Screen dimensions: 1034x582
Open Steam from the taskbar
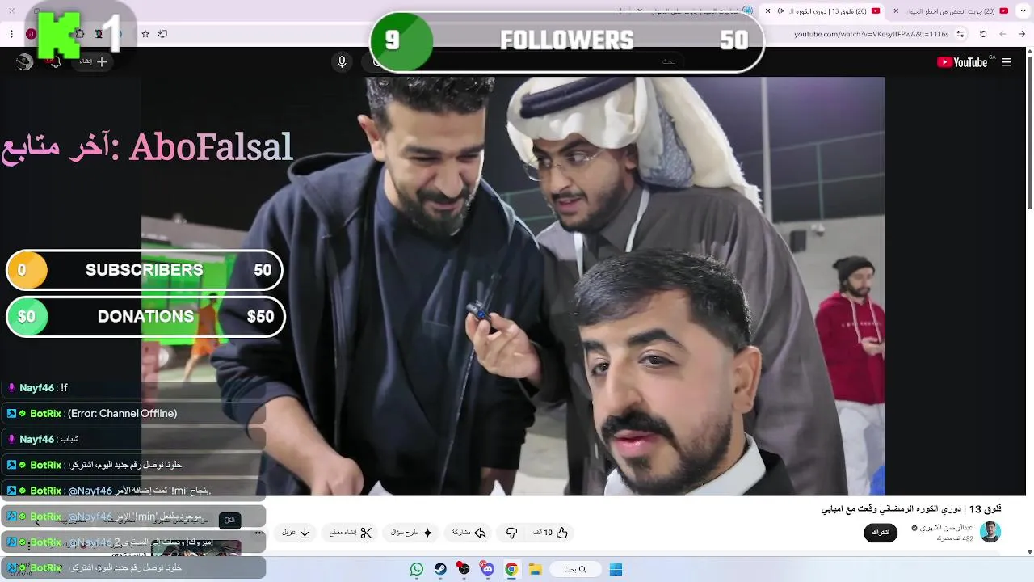[440, 569]
